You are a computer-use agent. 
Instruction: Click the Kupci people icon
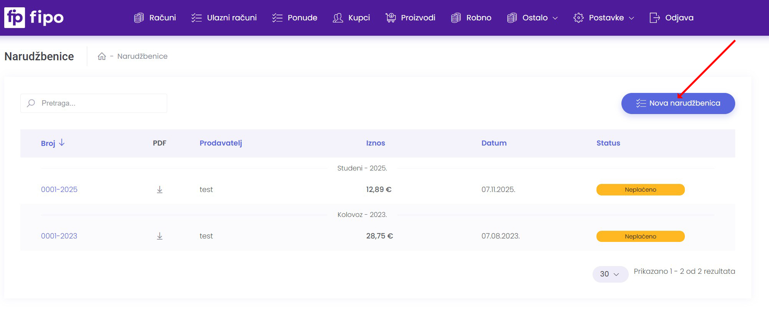[x=338, y=18]
